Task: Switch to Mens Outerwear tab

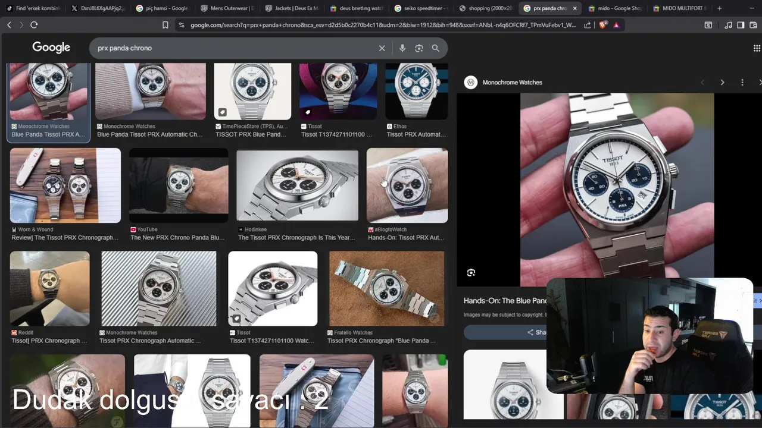Action: 227,8
